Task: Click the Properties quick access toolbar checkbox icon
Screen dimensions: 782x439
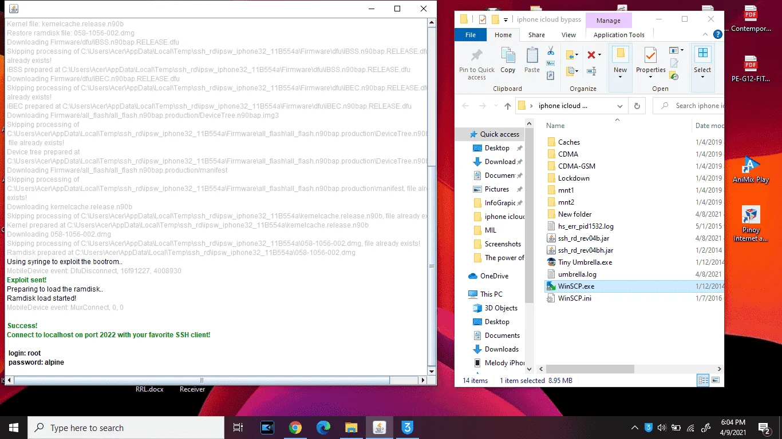Action: [x=482, y=19]
